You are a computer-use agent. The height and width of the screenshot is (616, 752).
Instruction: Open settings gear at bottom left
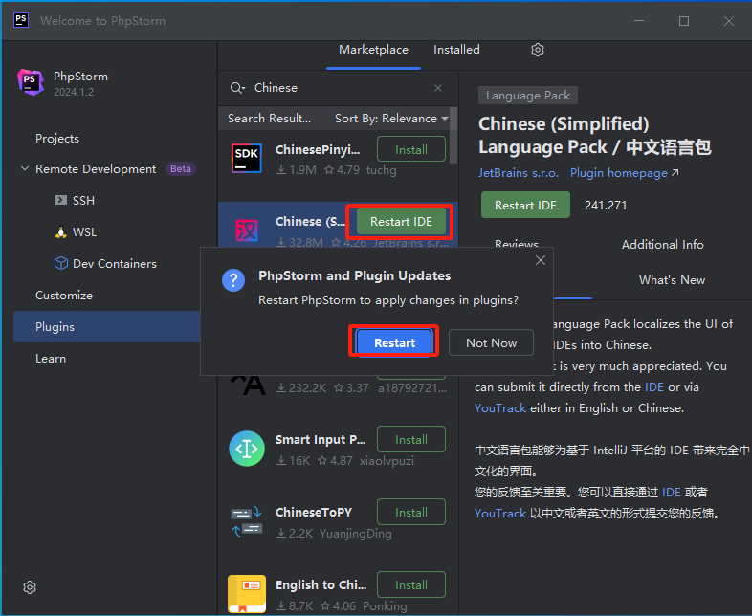coord(30,587)
